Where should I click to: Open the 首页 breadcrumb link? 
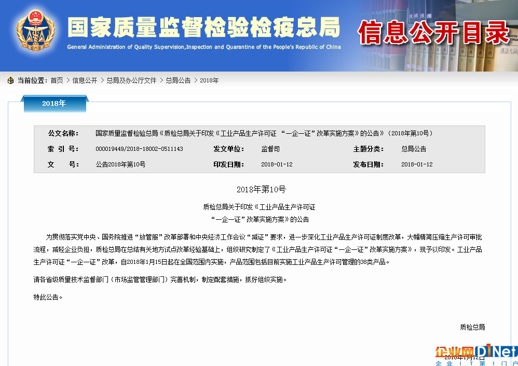point(57,80)
